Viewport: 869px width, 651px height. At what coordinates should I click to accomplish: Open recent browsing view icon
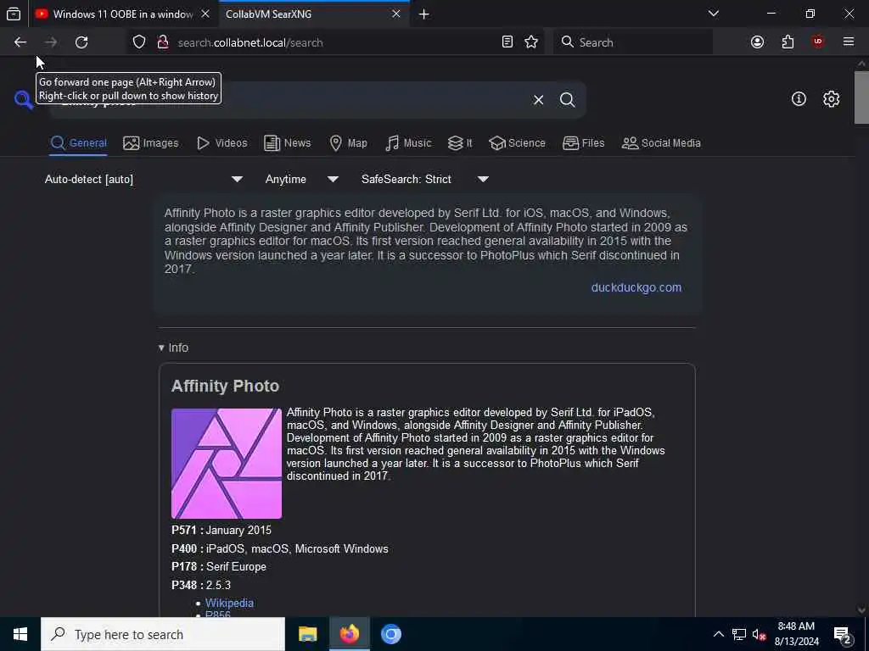coord(14,14)
